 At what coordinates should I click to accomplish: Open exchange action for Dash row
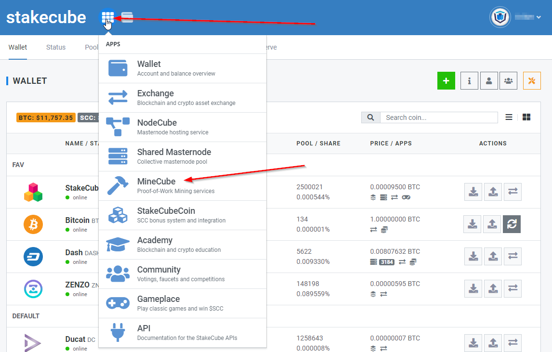[x=513, y=256]
